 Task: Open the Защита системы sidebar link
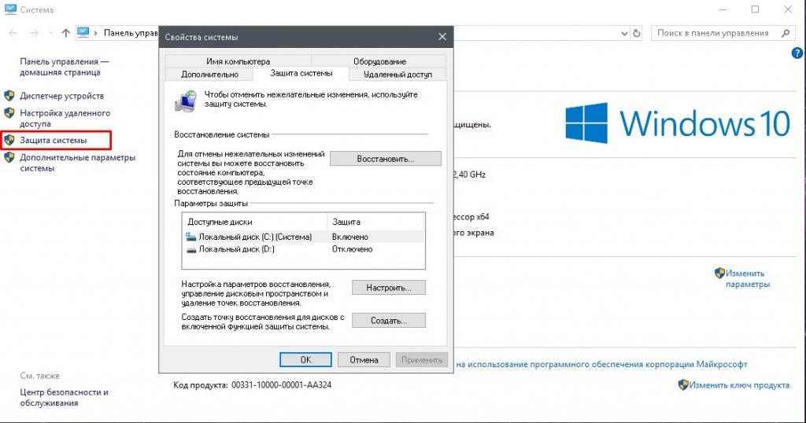click(x=54, y=140)
